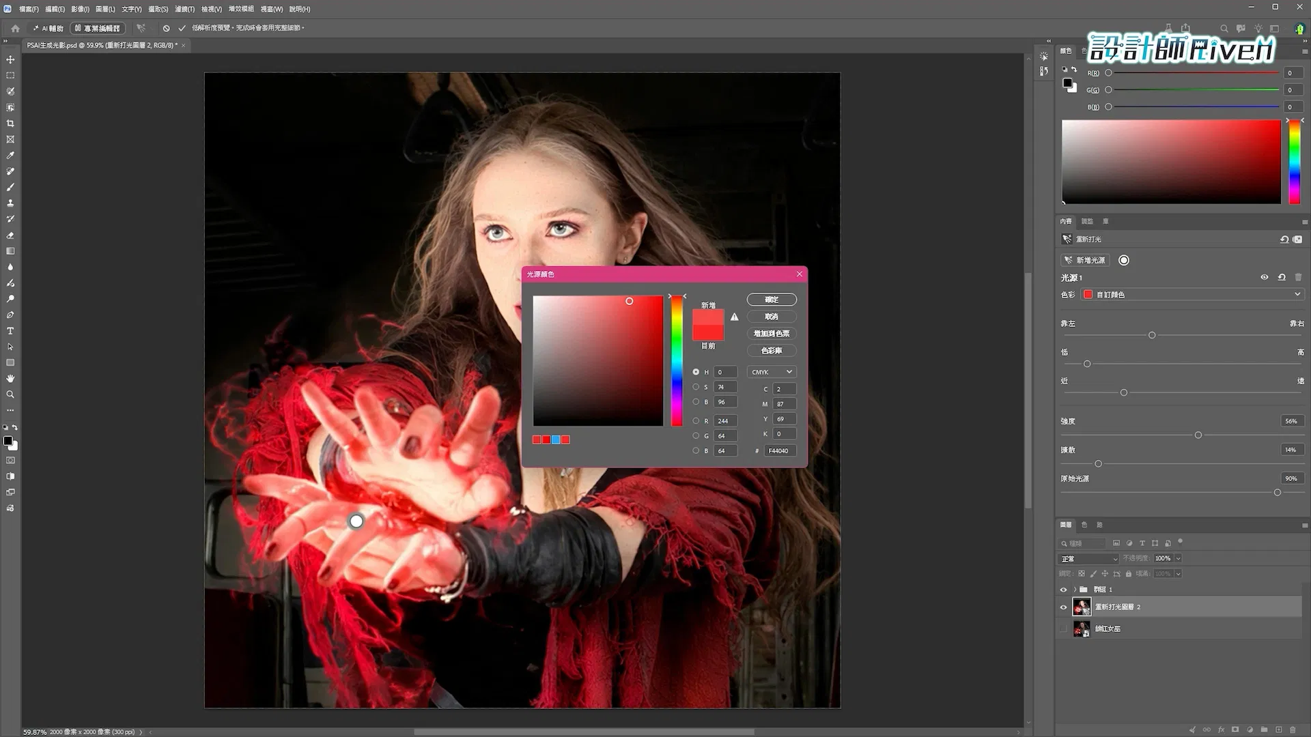Toggle visibility of light source 1
The height and width of the screenshot is (737, 1311).
1264,277
